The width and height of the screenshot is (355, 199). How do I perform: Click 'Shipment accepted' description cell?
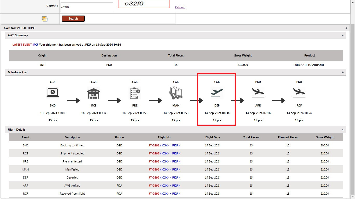pos(72,153)
